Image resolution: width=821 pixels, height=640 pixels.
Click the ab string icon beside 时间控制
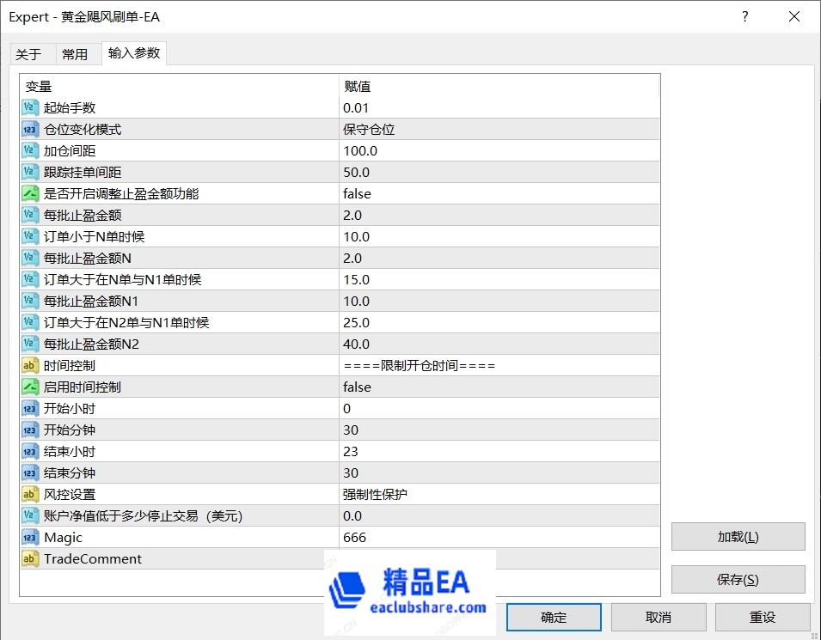pyautogui.click(x=31, y=365)
